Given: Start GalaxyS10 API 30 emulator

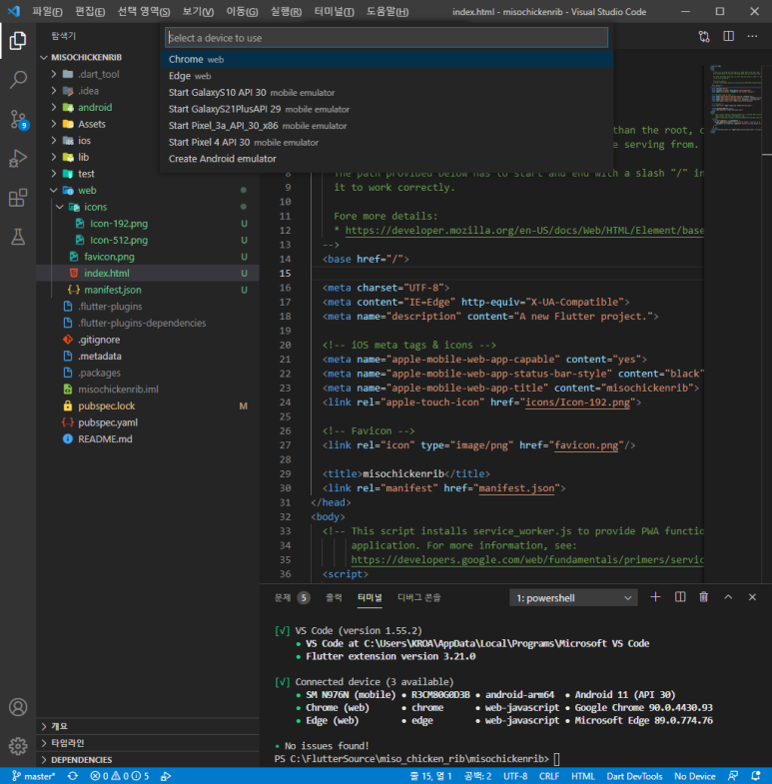Looking at the screenshot, I should [386, 93].
